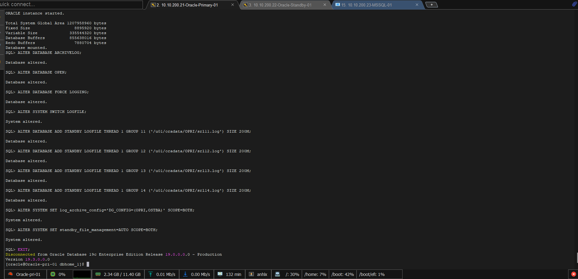The height and width of the screenshot is (279, 578).
Task: Click the 2.34 GB / 11.40 GB memory reading
Action: tap(122, 274)
